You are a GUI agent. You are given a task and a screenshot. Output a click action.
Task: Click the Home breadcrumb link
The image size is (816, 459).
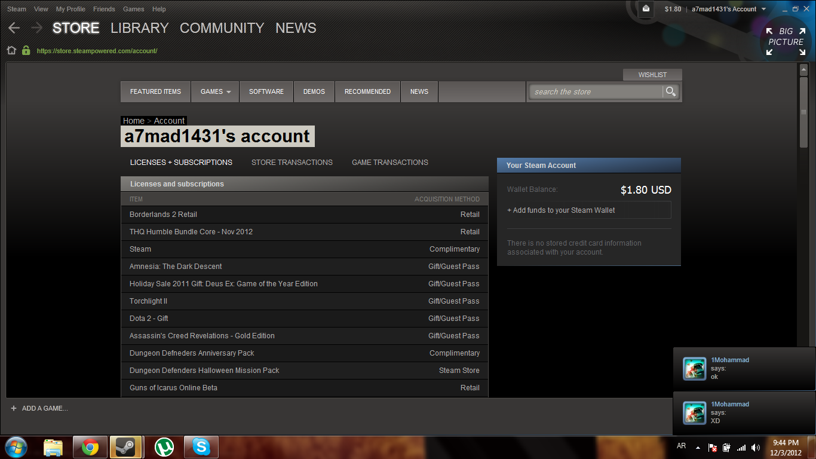[134, 121]
